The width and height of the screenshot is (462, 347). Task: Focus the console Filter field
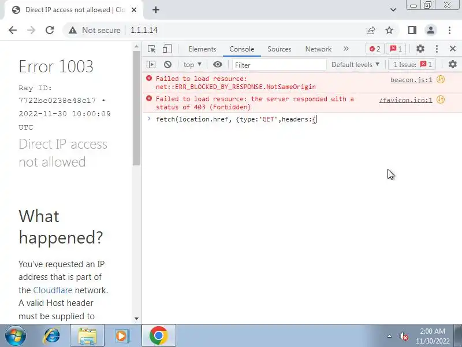click(279, 65)
